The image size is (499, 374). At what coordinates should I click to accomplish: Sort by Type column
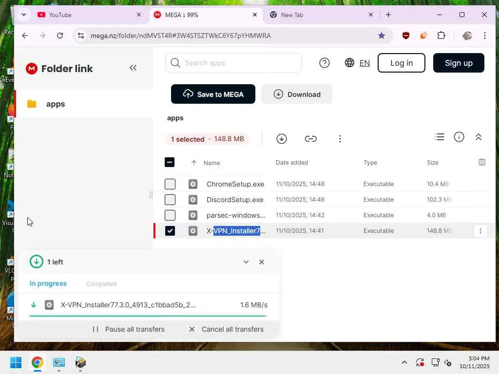(x=370, y=163)
